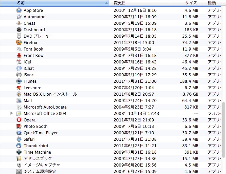226x174 pixels.
Task: Click the Mac OS X Lion installer icon
Action: [x=19, y=94]
